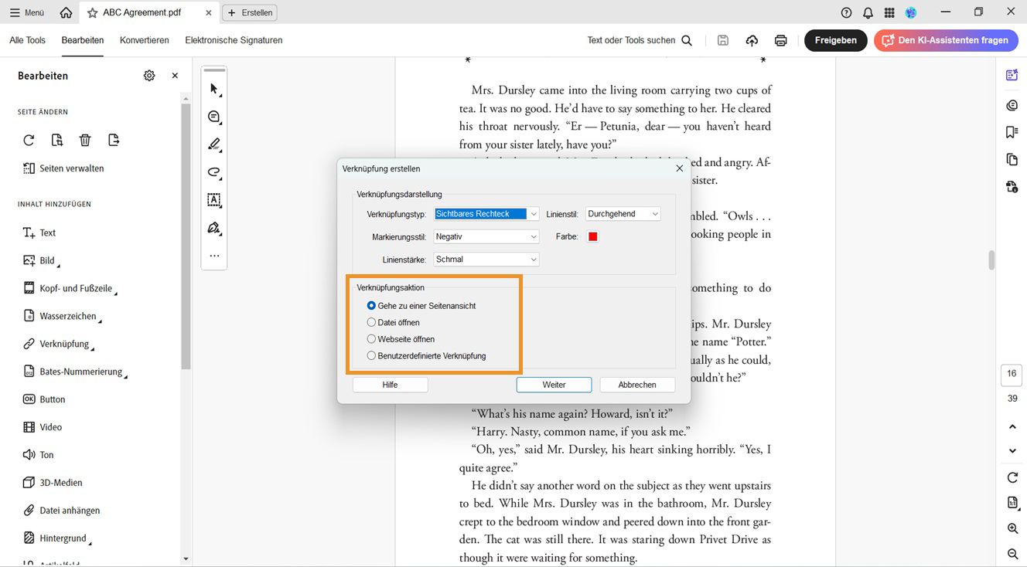Open the help question mark icon
Image resolution: width=1027 pixels, height=567 pixels.
846,12
